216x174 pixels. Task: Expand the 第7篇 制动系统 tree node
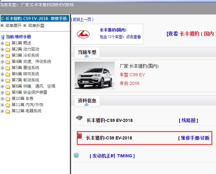[x=2, y=80]
